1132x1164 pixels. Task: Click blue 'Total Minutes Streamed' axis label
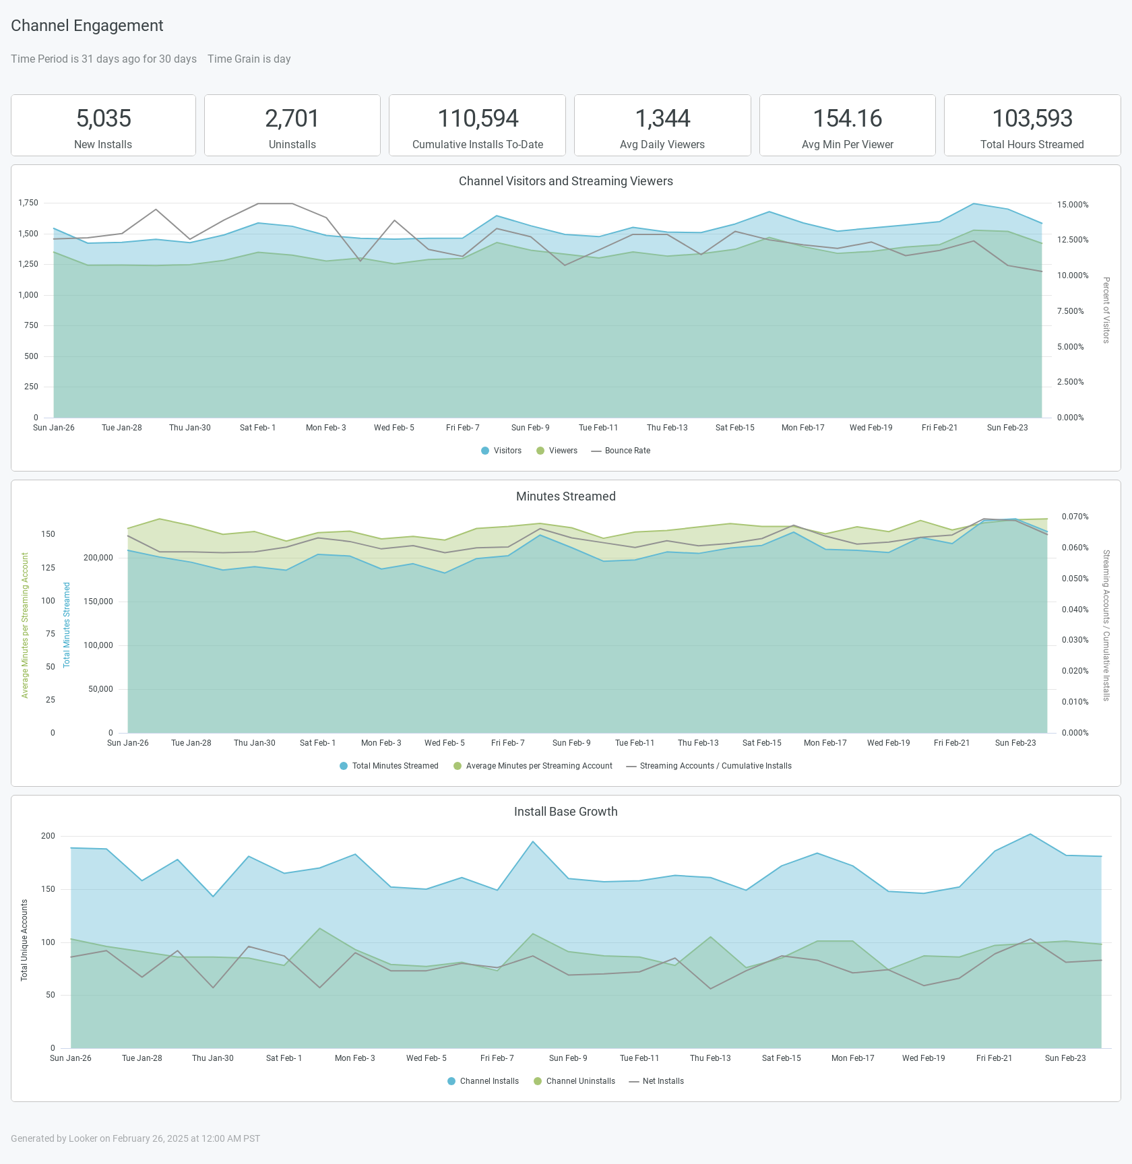pyautogui.click(x=67, y=625)
